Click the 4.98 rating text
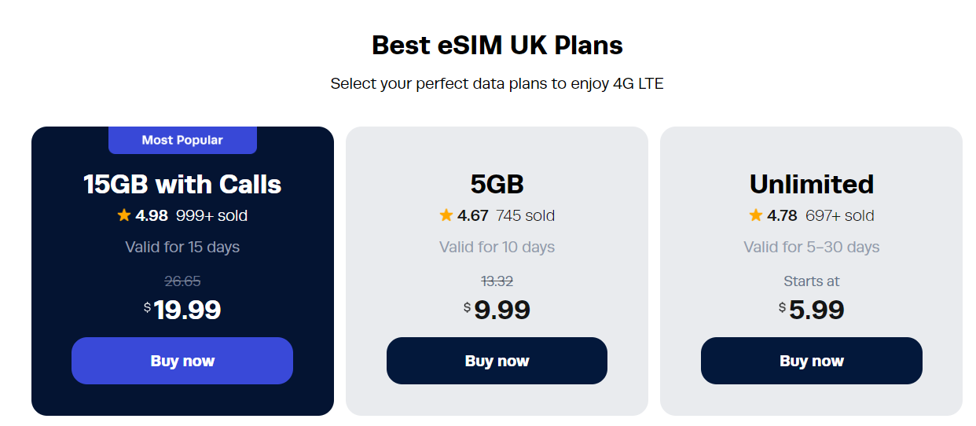Screen dimensions: 976x426 coord(152,215)
